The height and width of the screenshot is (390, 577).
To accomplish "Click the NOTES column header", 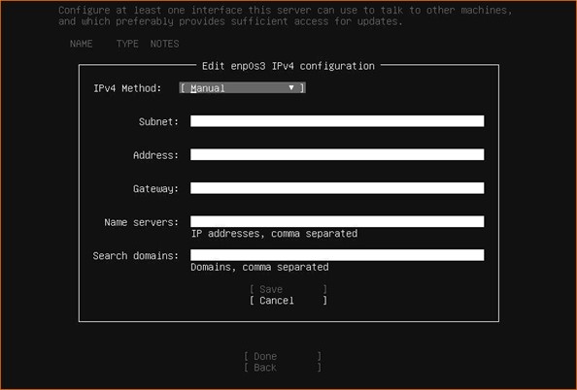I will click(x=164, y=44).
